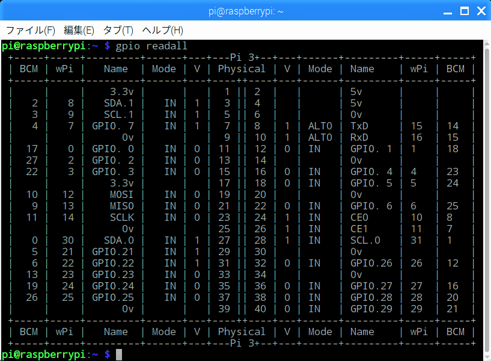Click the 'SDA.1' pin name
This screenshot has height=361, width=491.
tap(118, 103)
